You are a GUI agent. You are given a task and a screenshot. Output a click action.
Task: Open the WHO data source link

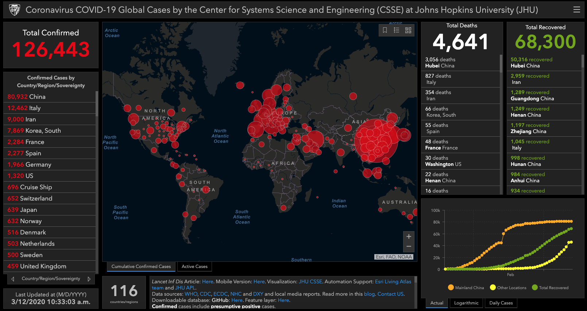(x=191, y=294)
